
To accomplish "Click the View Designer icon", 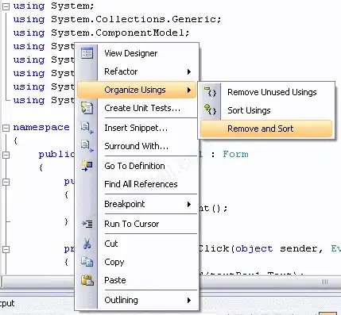I will [x=87, y=53].
